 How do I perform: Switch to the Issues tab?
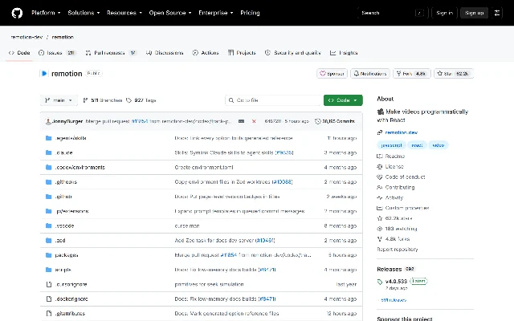click(57, 53)
